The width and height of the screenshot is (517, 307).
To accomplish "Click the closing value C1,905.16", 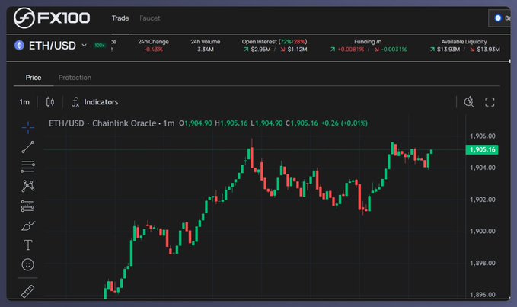I will (302, 123).
